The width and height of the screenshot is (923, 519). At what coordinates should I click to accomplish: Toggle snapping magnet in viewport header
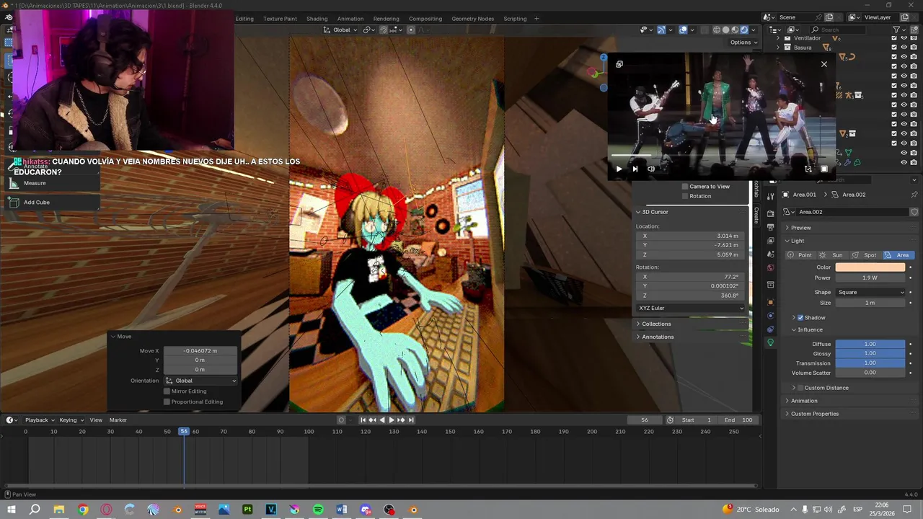point(384,30)
